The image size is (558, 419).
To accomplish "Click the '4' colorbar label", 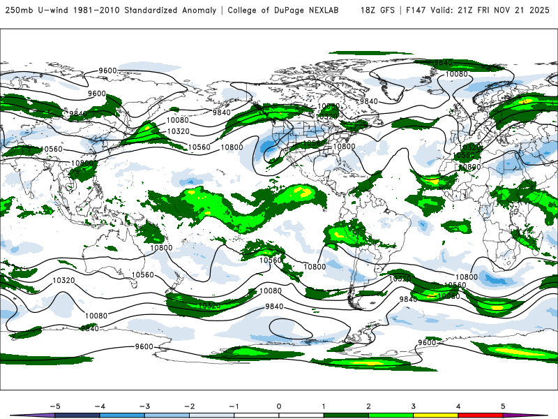I will [x=458, y=406].
